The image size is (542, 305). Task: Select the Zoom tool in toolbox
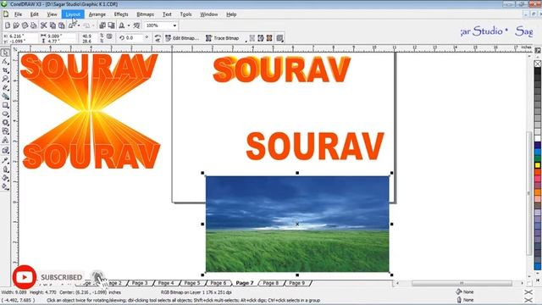5,79
